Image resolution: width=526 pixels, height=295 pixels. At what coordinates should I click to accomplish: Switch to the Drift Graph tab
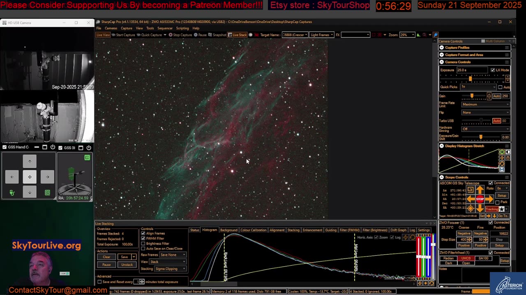click(x=398, y=230)
